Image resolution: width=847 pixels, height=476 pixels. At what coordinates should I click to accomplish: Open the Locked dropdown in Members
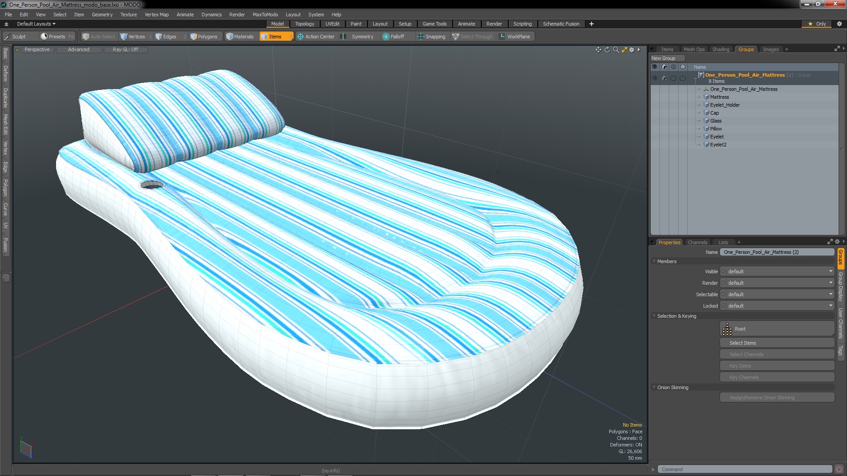777,306
